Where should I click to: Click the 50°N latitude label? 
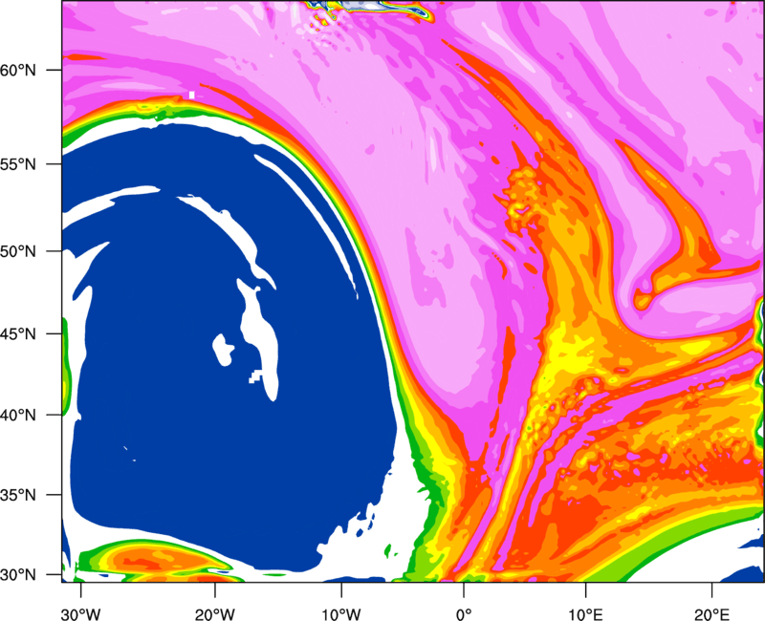click(18, 251)
